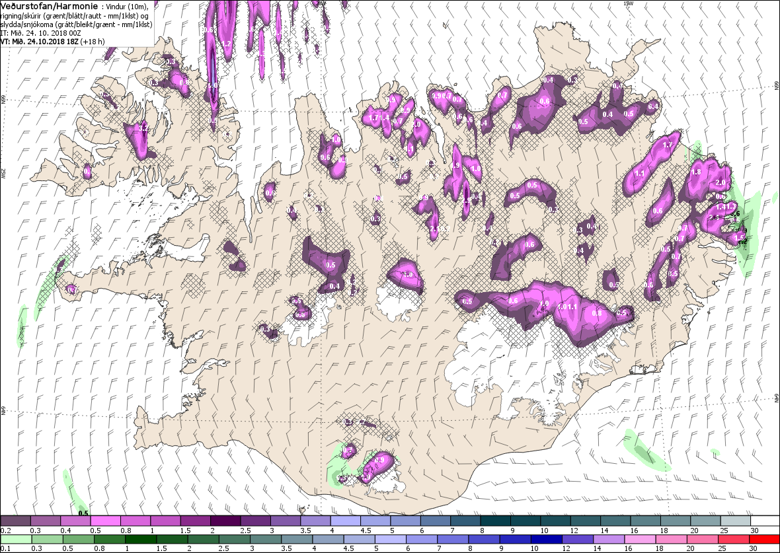Select the 0.1 label under the rain scale
The height and width of the screenshot is (553, 780).
tap(5, 548)
